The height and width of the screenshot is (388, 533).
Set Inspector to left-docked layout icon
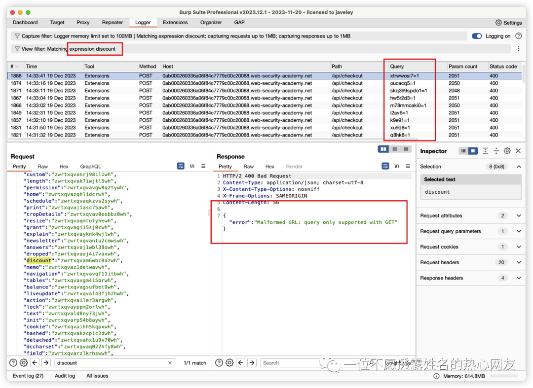(463, 151)
